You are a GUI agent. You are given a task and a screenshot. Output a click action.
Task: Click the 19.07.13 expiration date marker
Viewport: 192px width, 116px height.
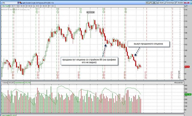58,75
